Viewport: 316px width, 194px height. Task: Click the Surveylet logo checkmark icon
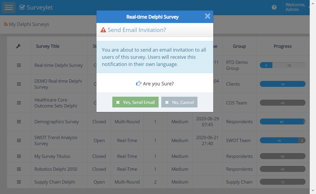(x=22, y=7)
